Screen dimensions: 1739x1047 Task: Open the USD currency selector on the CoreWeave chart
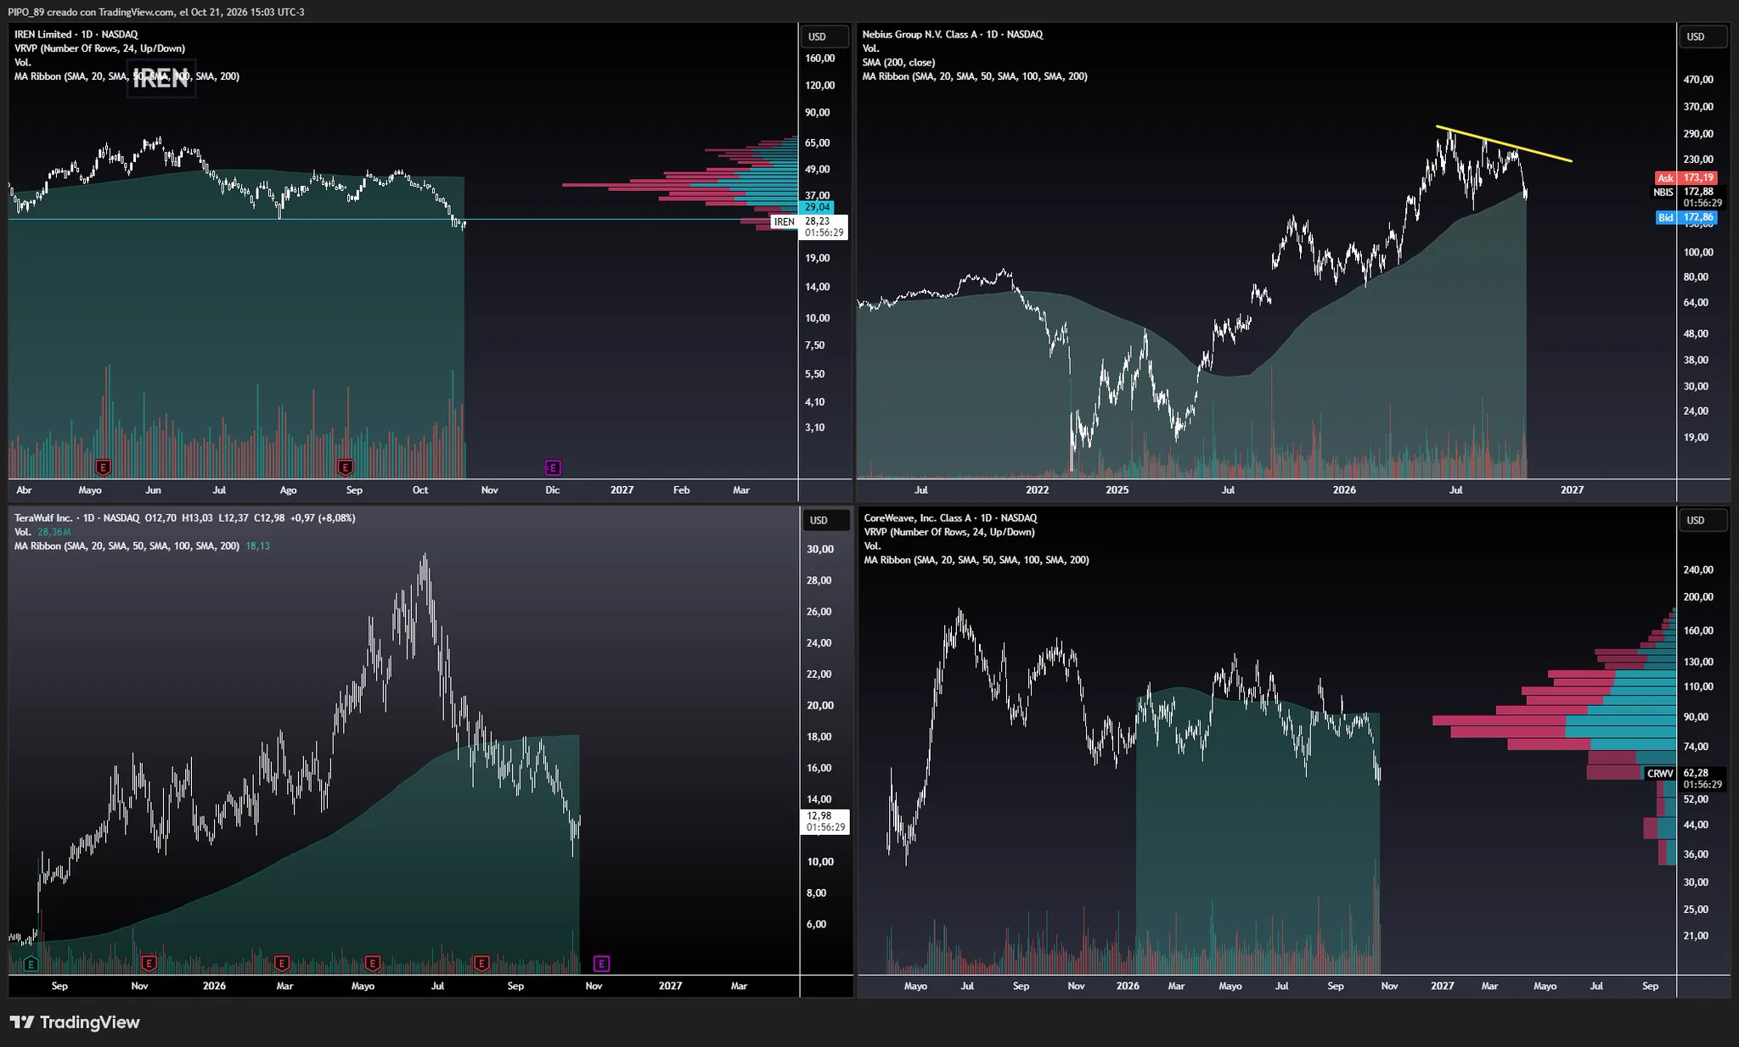point(1702,520)
